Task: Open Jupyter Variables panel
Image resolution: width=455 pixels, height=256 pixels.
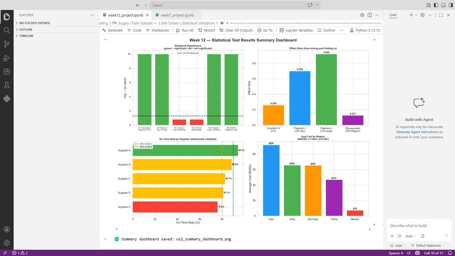Action: [x=297, y=30]
